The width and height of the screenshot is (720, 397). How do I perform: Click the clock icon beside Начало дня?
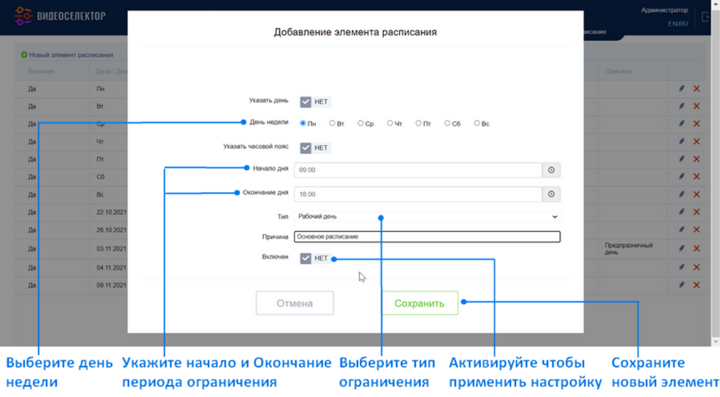coord(551,170)
